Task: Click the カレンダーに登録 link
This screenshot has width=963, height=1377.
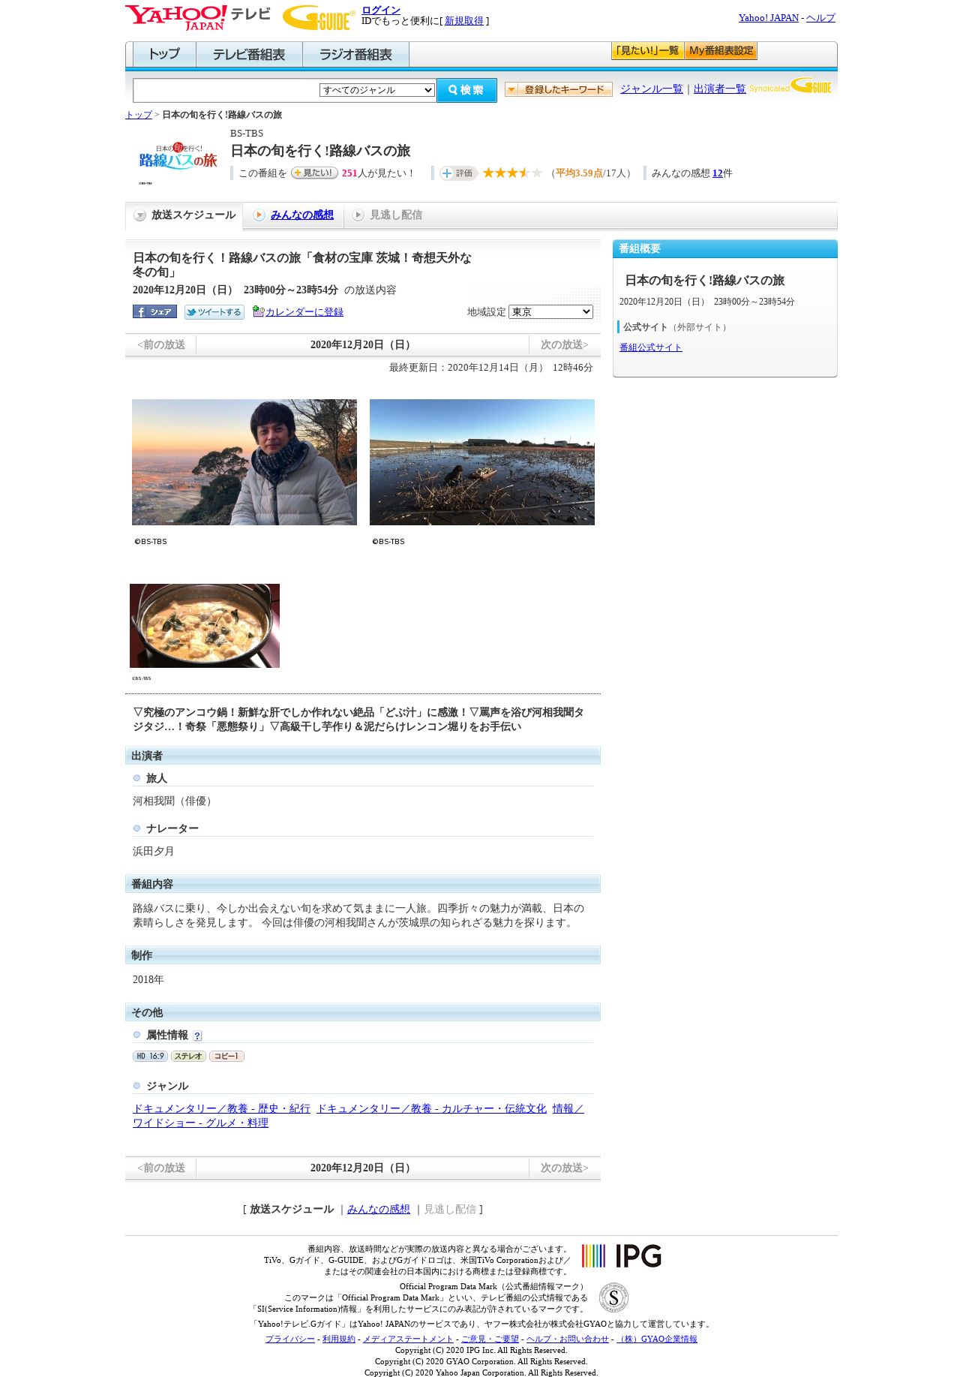Action: pyautogui.click(x=304, y=312)
